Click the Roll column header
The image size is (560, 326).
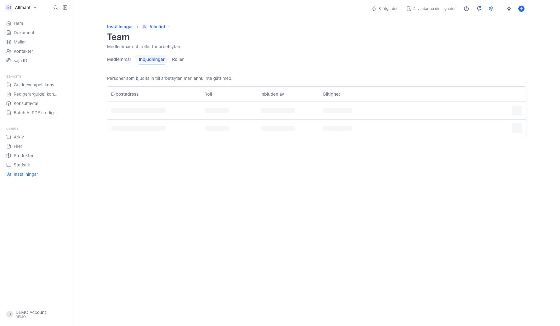tap(208, 94)
